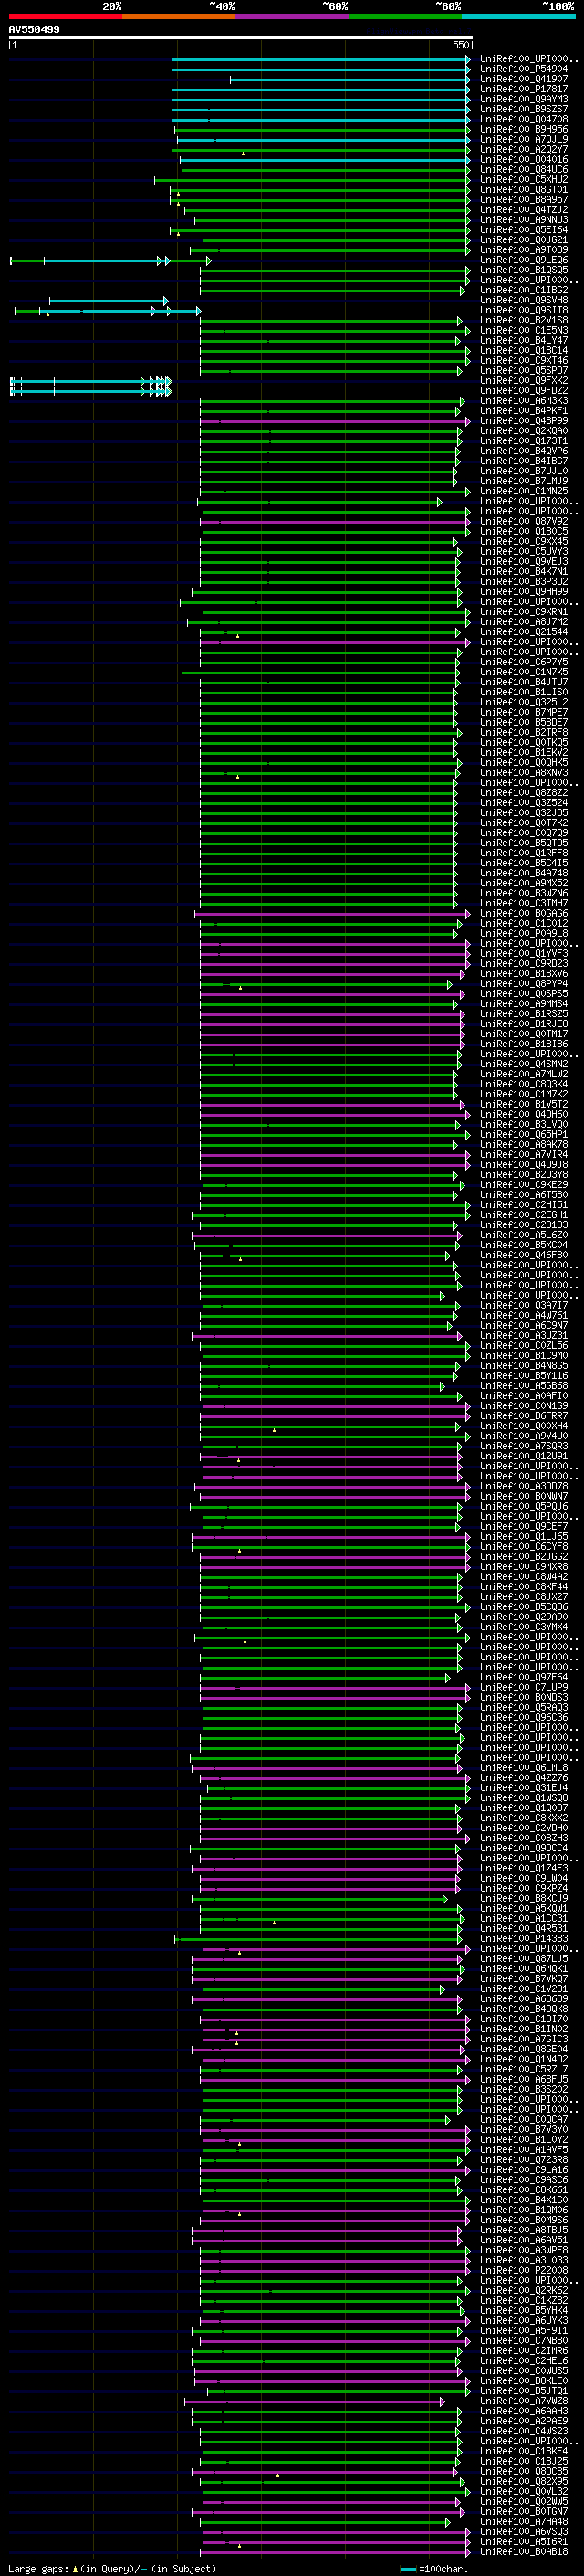Select label UniRef100_B0GAG6
Screen dimensions: 584x2576
[524, 914]
